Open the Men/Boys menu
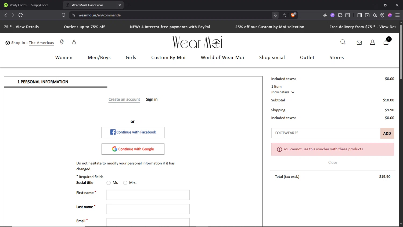Screen dimensions: 403x227 click(99, 58)
